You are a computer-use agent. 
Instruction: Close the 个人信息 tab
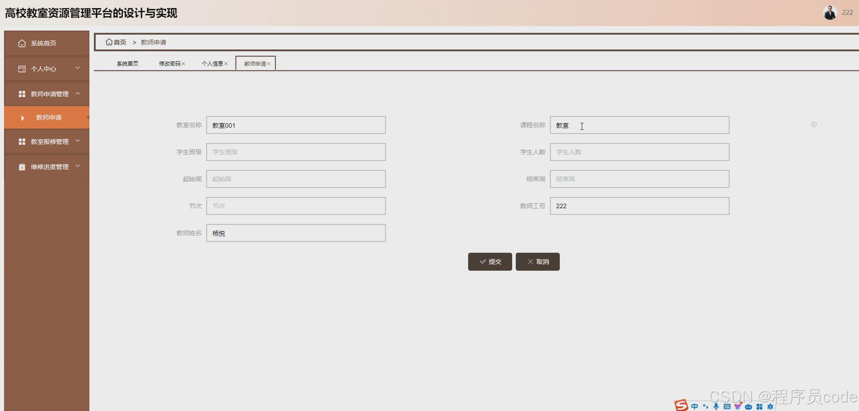coord(226,64)
